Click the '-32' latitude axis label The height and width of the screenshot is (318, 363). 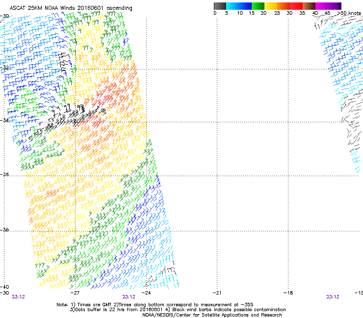point(4,68)
